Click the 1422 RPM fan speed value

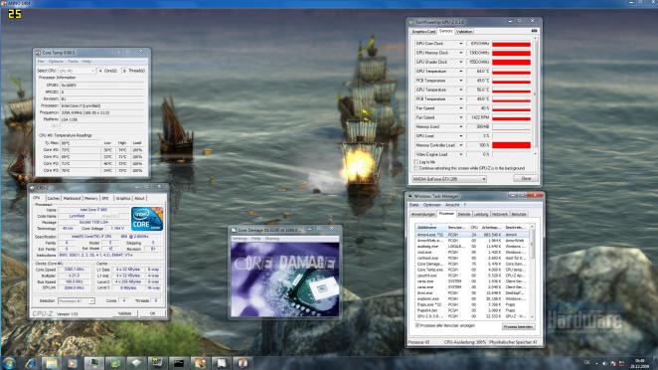coord(479,117)
